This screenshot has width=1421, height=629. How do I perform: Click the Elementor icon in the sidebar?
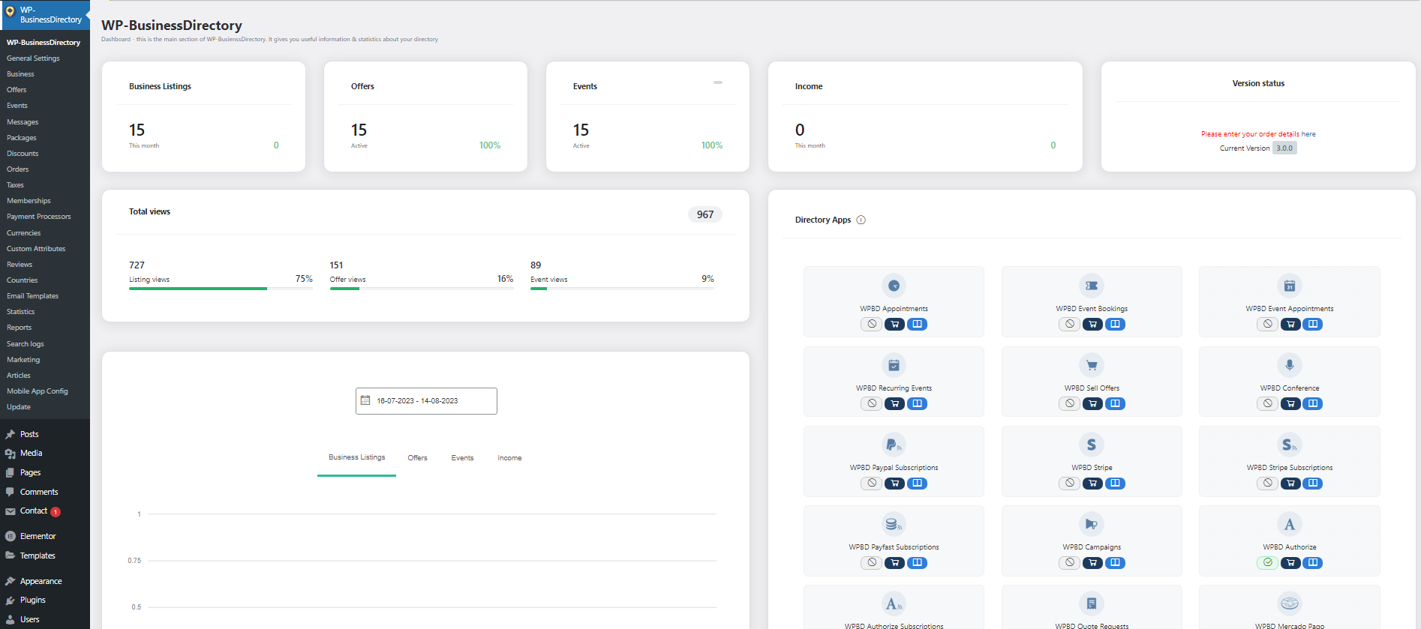[11, 537]
